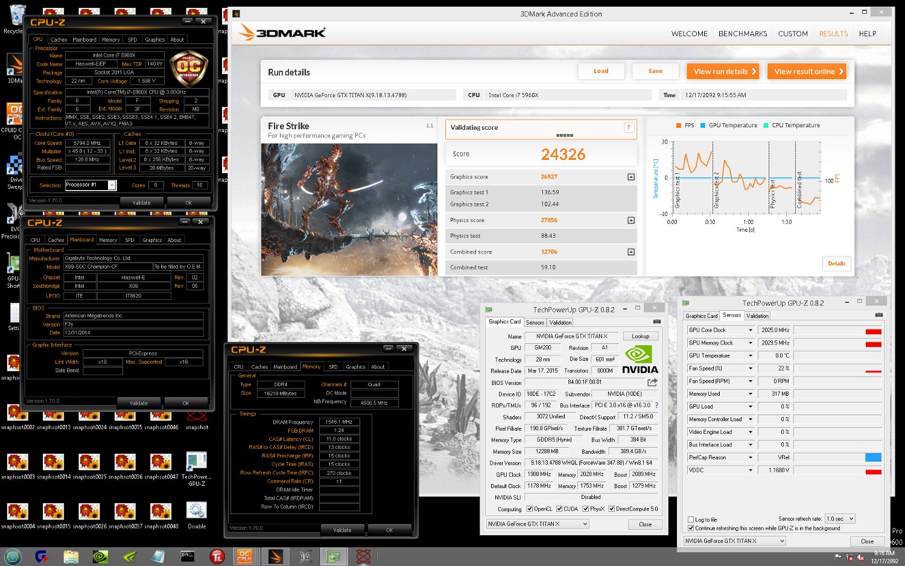This screenshot has width=905, height=566.
Task: Click the BIOS share/export arrow icon in GPU-Z
Action: click(652, 382)
